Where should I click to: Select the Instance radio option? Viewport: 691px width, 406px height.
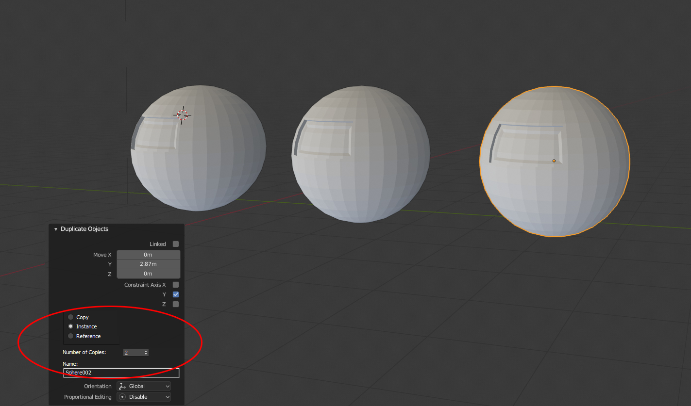click(71, 326)
